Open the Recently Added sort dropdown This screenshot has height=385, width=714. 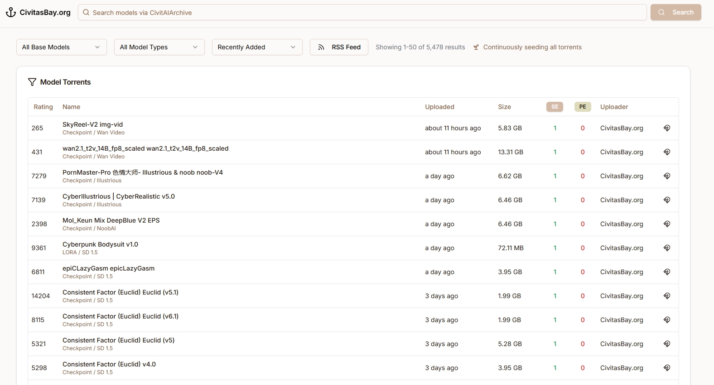257,47
